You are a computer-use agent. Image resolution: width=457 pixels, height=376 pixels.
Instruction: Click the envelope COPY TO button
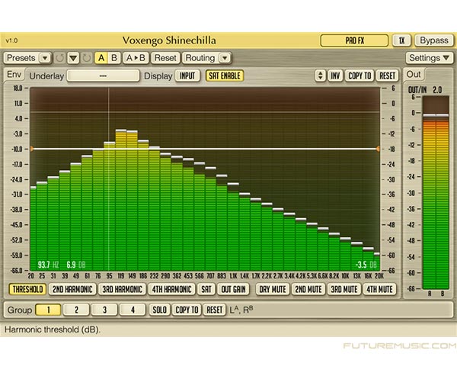[360, 76]
